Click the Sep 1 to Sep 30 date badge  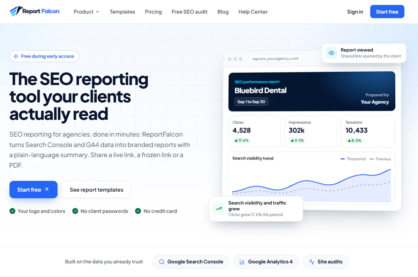point(251,102)
